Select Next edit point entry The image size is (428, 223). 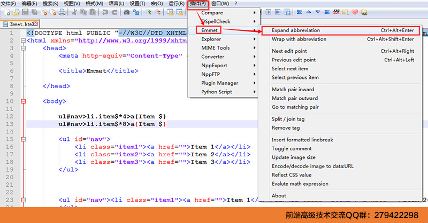tap(340, 51)
